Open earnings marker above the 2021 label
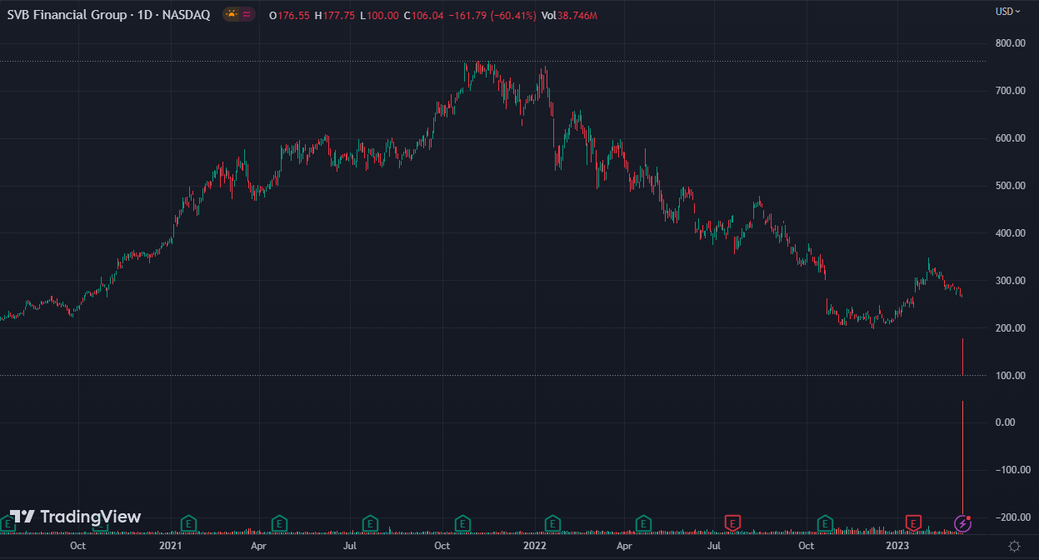 [189, 523]
